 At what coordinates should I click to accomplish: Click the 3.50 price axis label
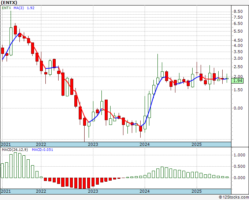coord(238,52)
